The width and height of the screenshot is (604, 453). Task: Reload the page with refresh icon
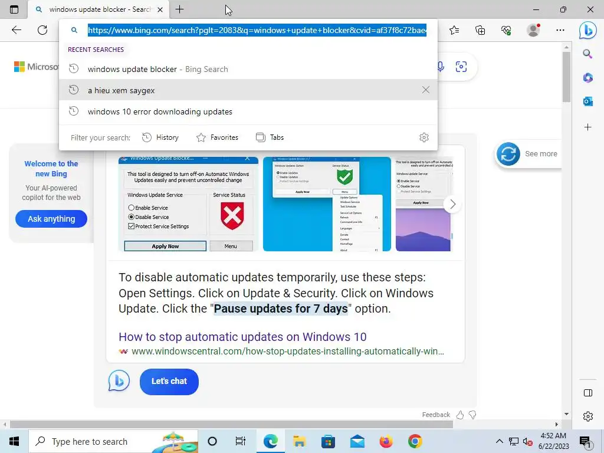click(42, 30)
